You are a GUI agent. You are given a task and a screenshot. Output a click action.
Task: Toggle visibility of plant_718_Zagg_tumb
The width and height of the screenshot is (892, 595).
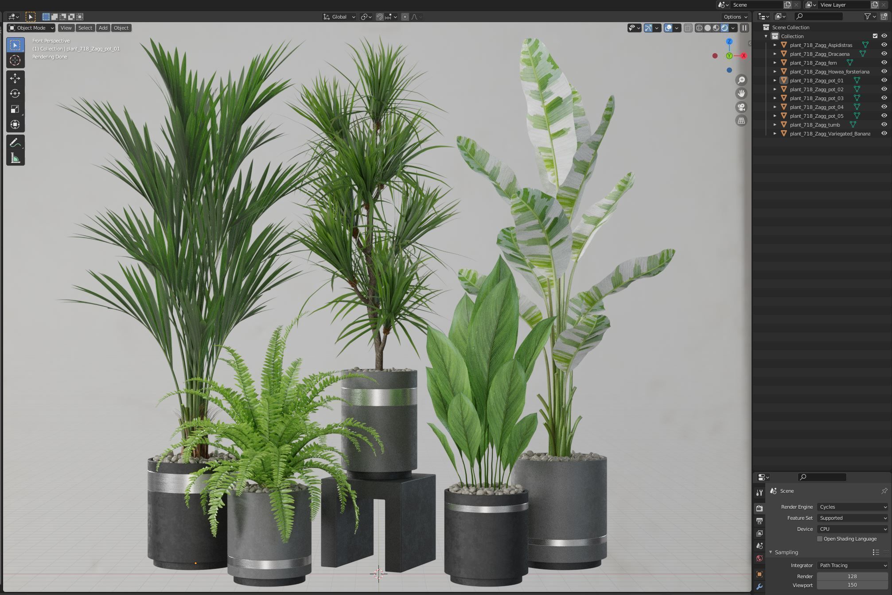tap(884, 124)
